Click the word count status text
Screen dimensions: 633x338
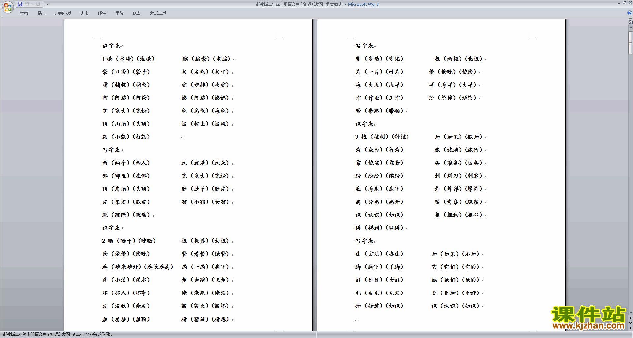point(58,334)
